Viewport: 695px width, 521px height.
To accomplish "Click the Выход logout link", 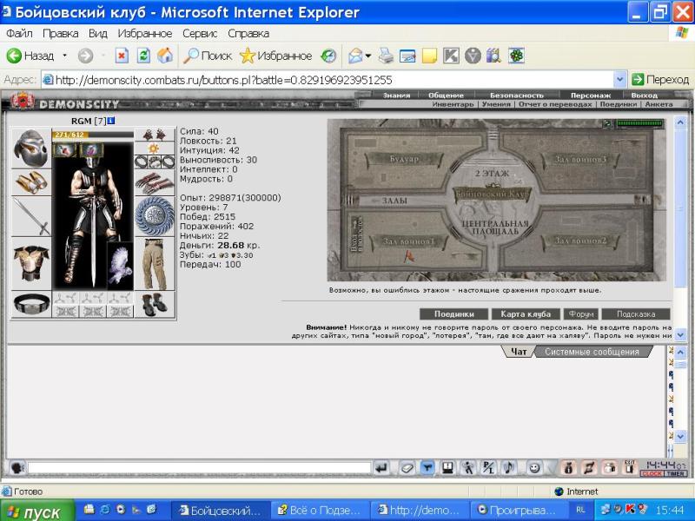I will tap(644, 96).
